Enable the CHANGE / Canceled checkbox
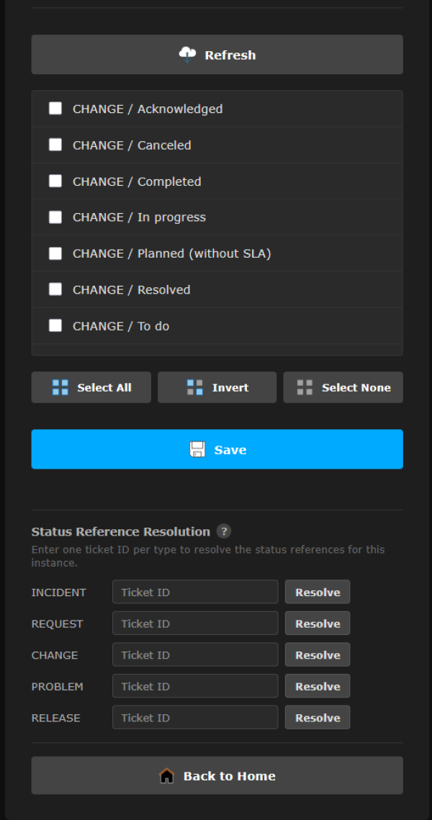This screenshot has width=432, height=820. [x=55, y=145]
